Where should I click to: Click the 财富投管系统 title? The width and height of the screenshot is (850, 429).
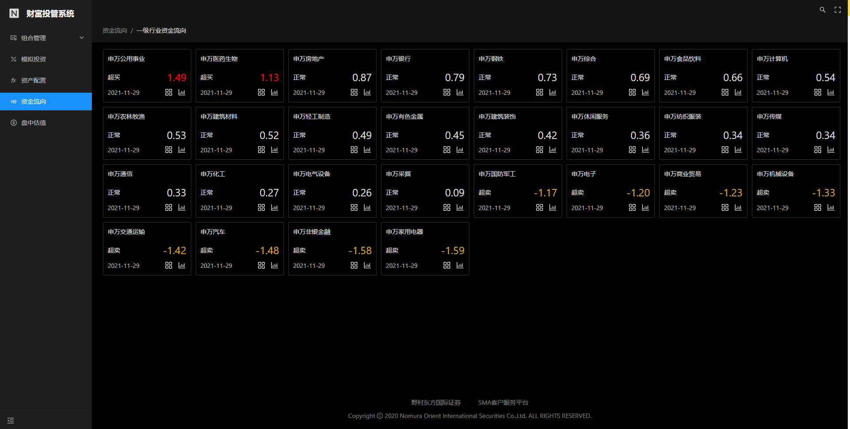pyautogui.click(x=50, y=14)
